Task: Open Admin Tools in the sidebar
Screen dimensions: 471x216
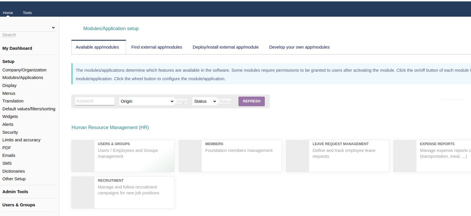Action: pos(15,192)
